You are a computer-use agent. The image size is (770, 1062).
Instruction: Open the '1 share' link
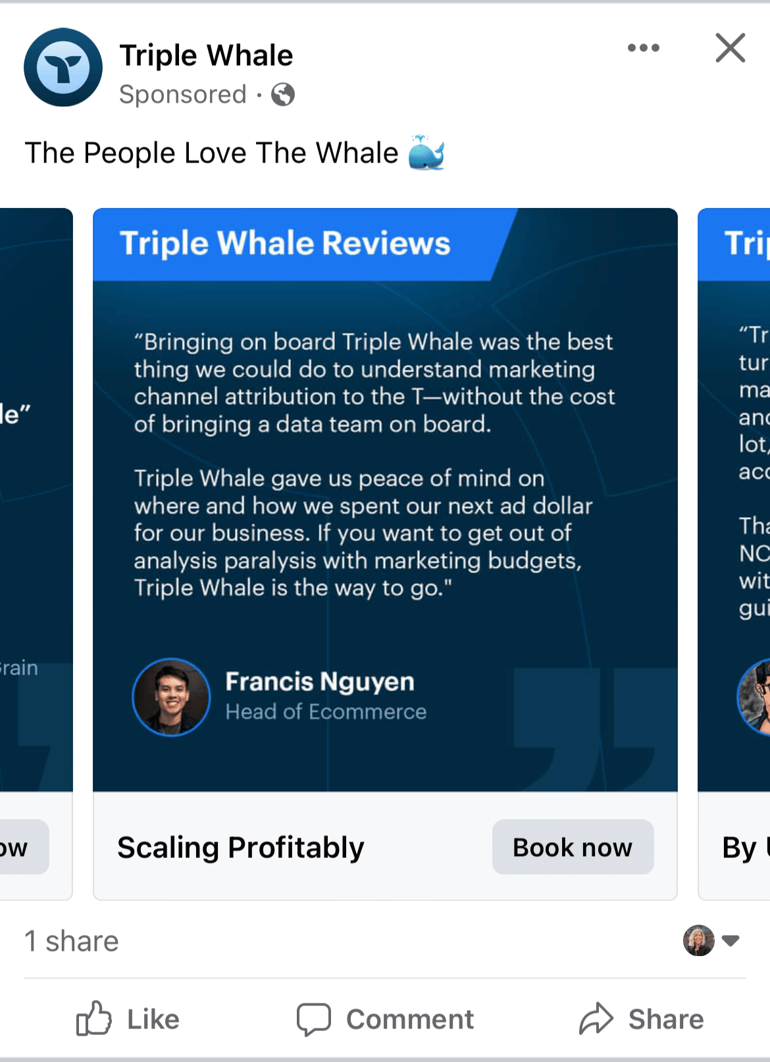71,941
